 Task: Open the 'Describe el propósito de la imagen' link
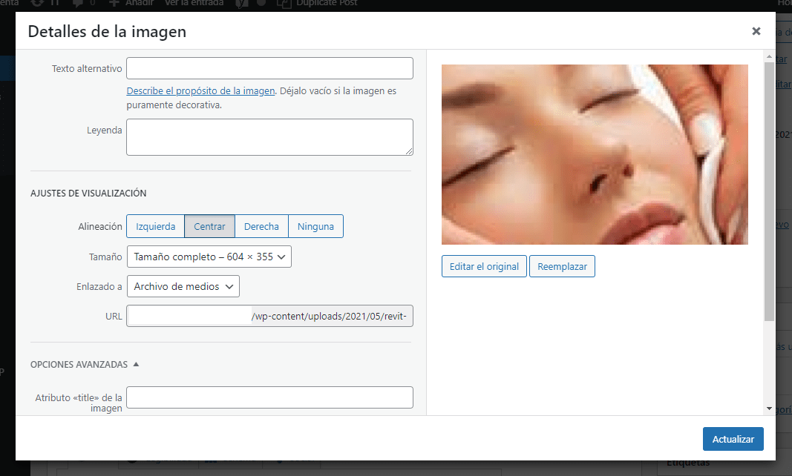click(x=200, y=91)
